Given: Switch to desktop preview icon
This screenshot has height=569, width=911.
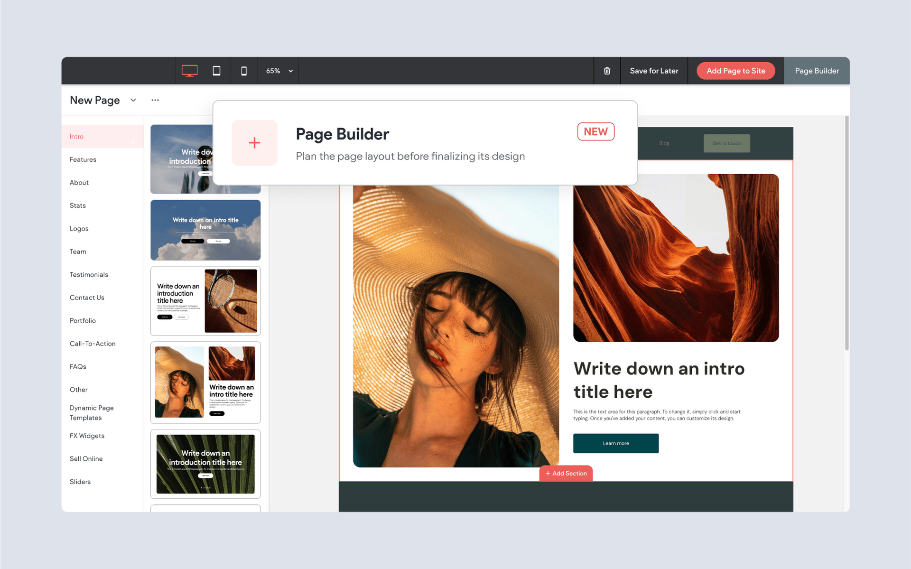Looking at the screenshot, I should (x=189, y=71).
